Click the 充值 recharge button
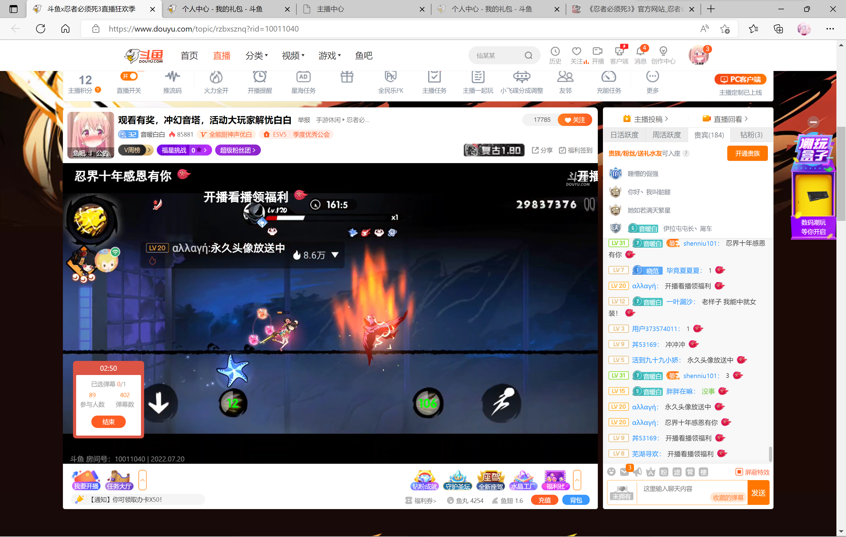The height and width of the screenshot is (537, 846). [544, 500]
